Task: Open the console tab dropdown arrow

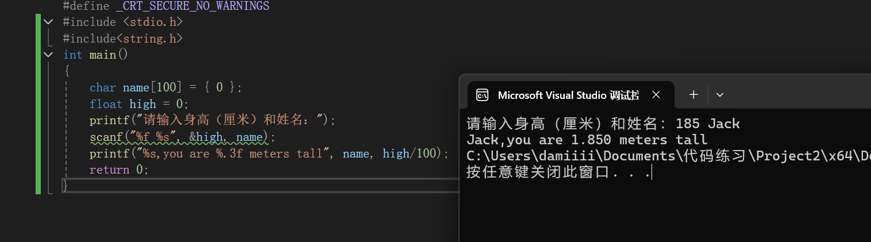Action: [x=719, y=95]
